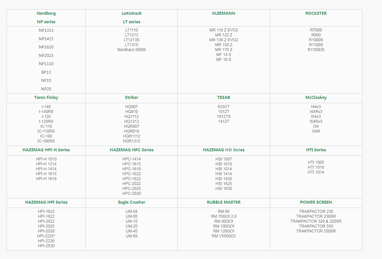Select the HTI Series heading
382x259 pixels.
316,150
